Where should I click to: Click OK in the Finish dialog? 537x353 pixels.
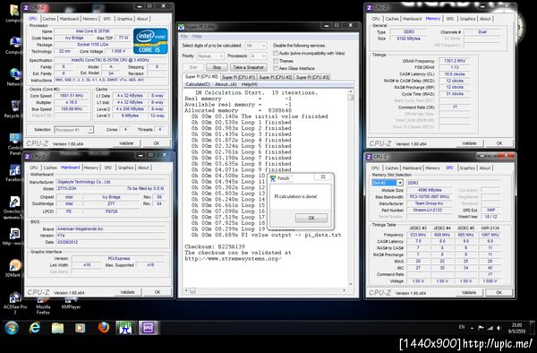click(311, 218)
